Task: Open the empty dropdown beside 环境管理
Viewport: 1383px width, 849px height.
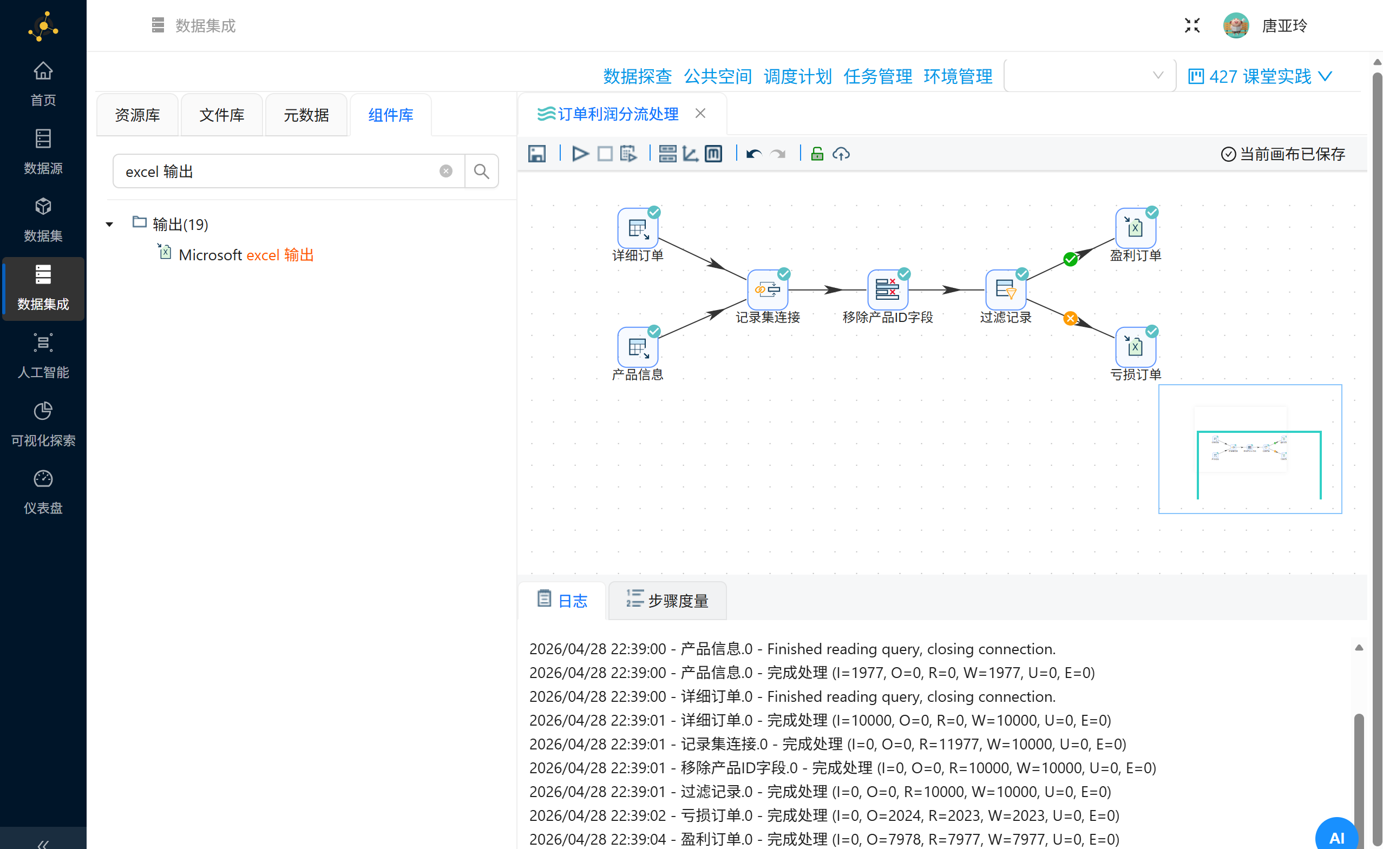Action: coord(1089,76)
